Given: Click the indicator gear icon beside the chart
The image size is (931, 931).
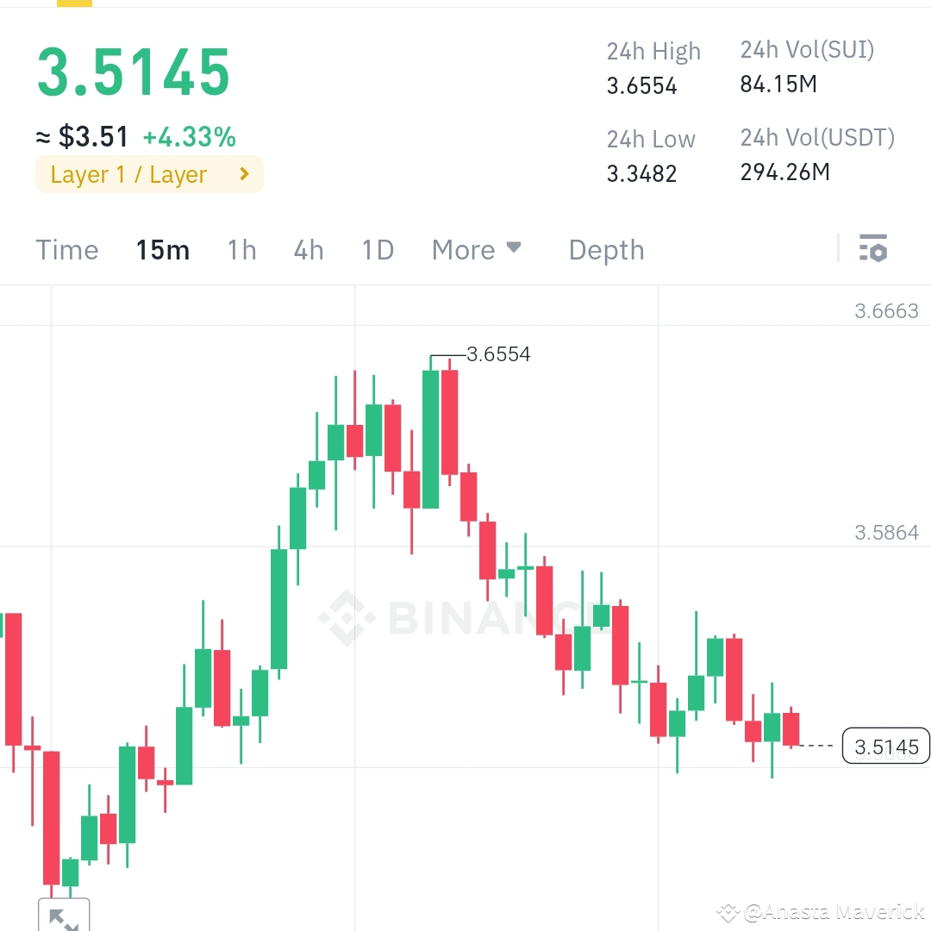Looking at the screenshot, I should click(x=874, y=249).
